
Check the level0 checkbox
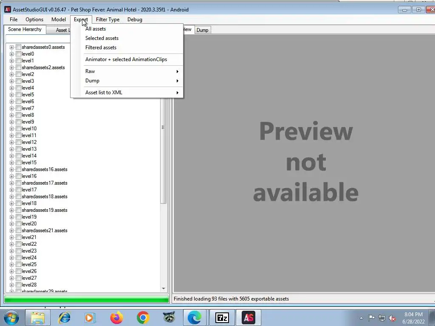(19, 54)
